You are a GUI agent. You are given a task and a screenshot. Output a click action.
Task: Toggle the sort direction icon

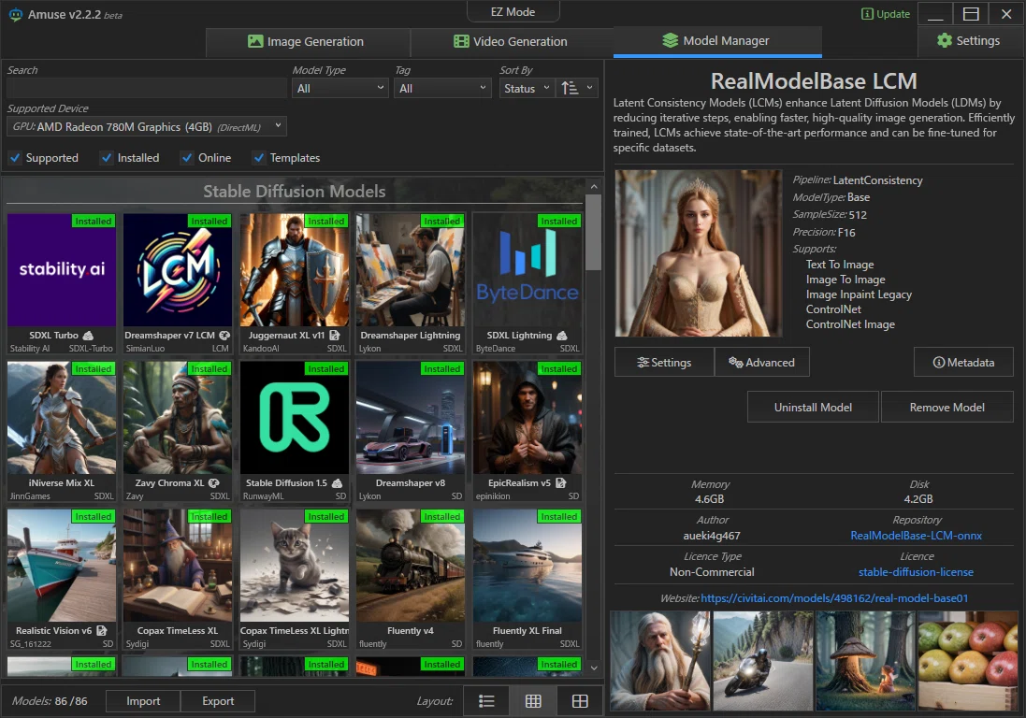570,88
